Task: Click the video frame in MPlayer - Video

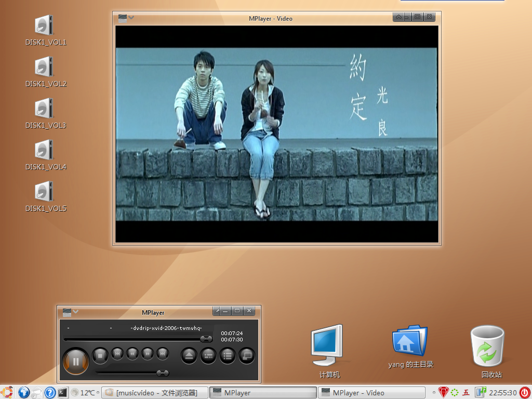Action: point(276,134)
